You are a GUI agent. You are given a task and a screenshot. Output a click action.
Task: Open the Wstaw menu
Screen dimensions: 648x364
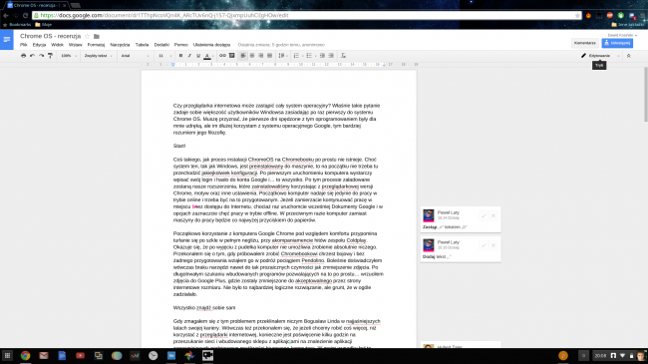click(75, 45)
